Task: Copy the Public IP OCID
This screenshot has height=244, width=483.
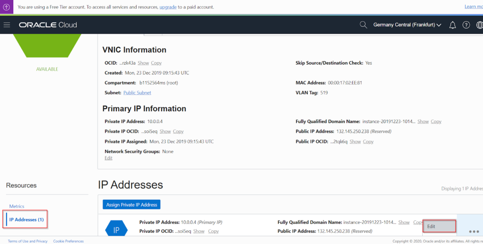Action: tap(368, 142)
